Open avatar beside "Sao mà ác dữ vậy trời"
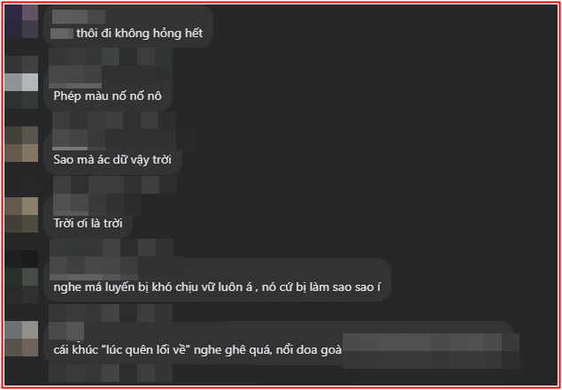The image size is (562, 390). [x=21, y=144]
